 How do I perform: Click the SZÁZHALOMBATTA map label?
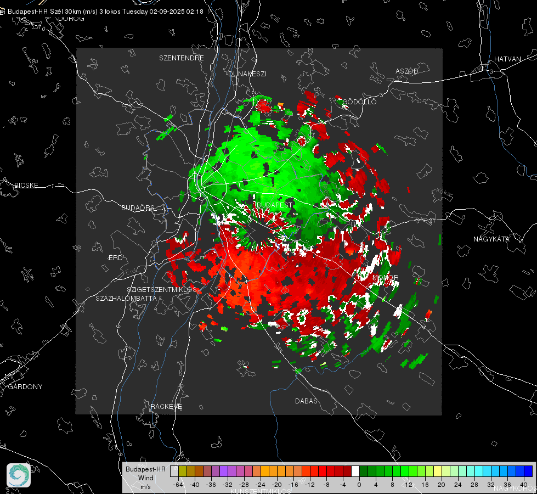point(126,298)
